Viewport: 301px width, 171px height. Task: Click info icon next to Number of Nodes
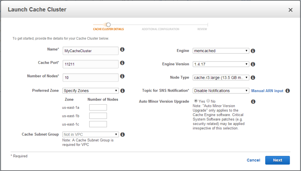(x=122, y=76)
